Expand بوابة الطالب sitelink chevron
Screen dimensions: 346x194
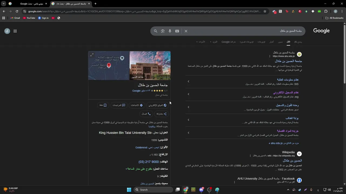188,120
